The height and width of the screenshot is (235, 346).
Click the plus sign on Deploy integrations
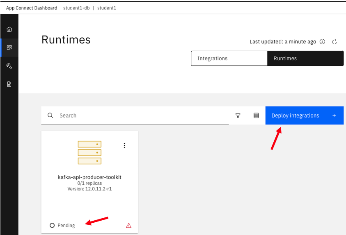pos(334,115)
